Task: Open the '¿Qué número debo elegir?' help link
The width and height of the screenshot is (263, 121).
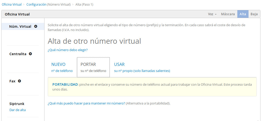Action: click(68, 50)
